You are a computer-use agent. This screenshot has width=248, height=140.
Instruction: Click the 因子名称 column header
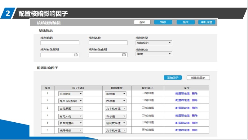tap(78, 88)
